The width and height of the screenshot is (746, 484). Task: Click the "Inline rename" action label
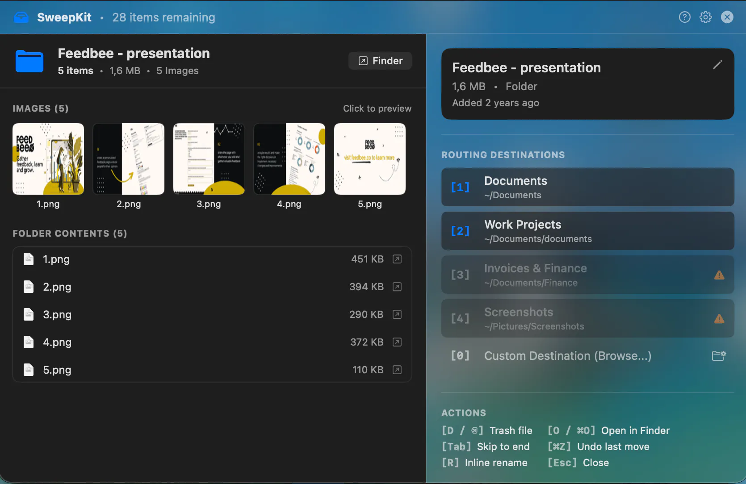(x=496, y=463)
